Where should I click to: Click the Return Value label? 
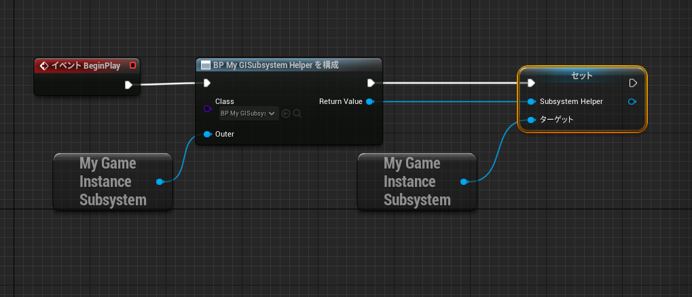[x=341, y=102]
